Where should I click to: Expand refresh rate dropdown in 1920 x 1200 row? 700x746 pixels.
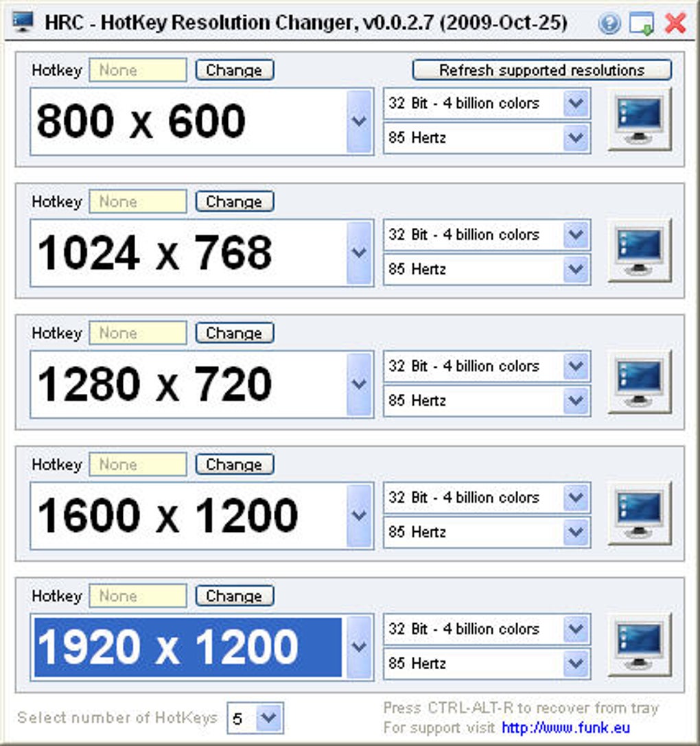pos(576,663)
